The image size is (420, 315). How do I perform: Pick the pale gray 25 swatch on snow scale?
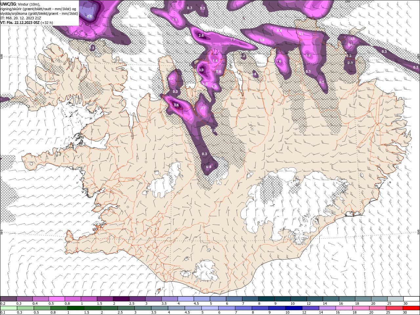tap(395, 299)
